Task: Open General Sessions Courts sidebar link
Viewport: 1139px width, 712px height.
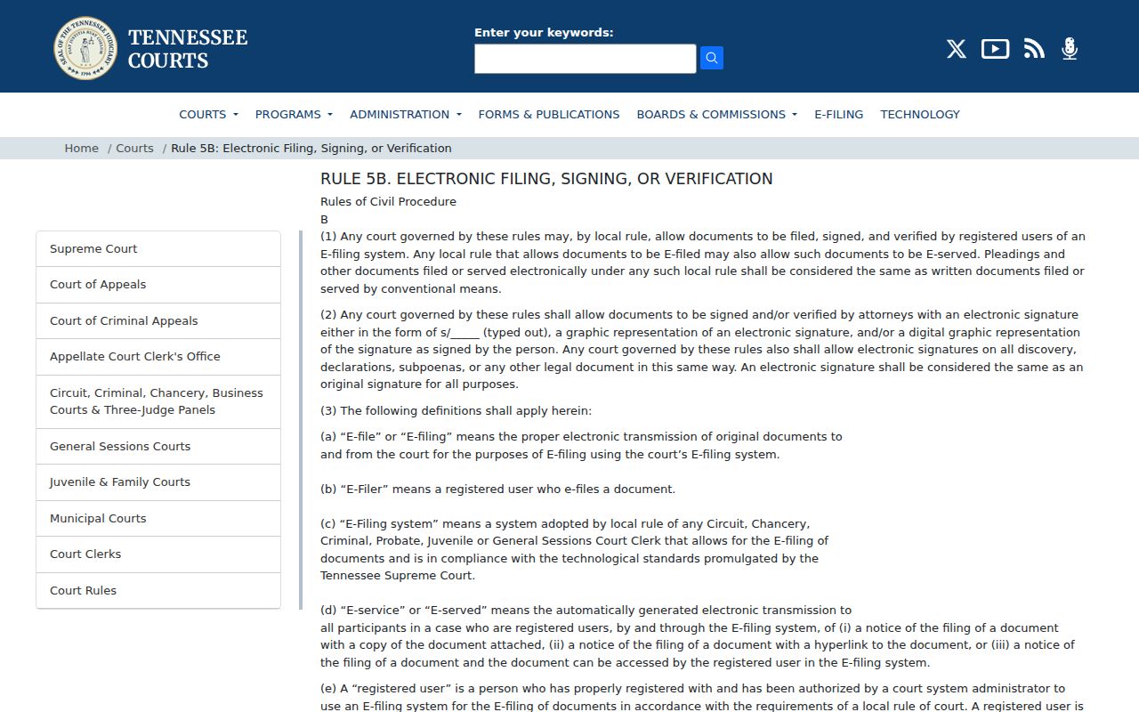Action: coord(158,447)
